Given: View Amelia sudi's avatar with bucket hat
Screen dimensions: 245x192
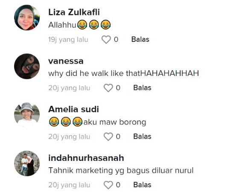Looking at the screenshot, I should [27, 115].
